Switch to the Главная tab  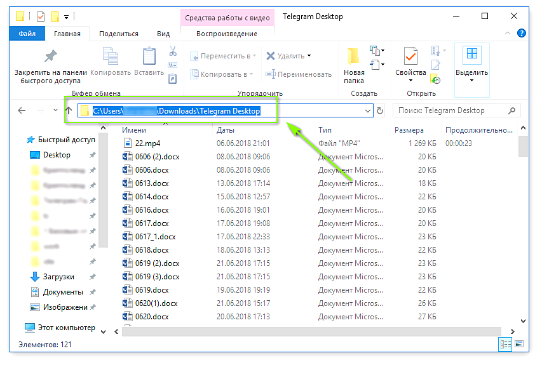(67, 34)
